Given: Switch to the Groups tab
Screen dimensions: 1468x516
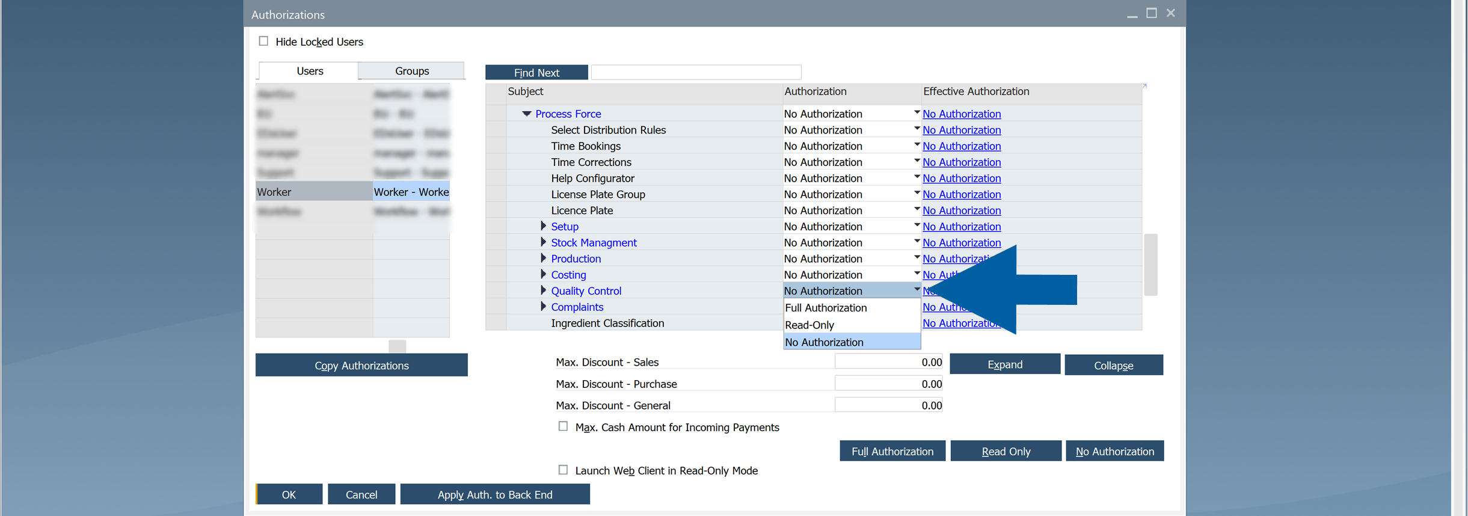Looking at the screenshot, I should [411, 71].
